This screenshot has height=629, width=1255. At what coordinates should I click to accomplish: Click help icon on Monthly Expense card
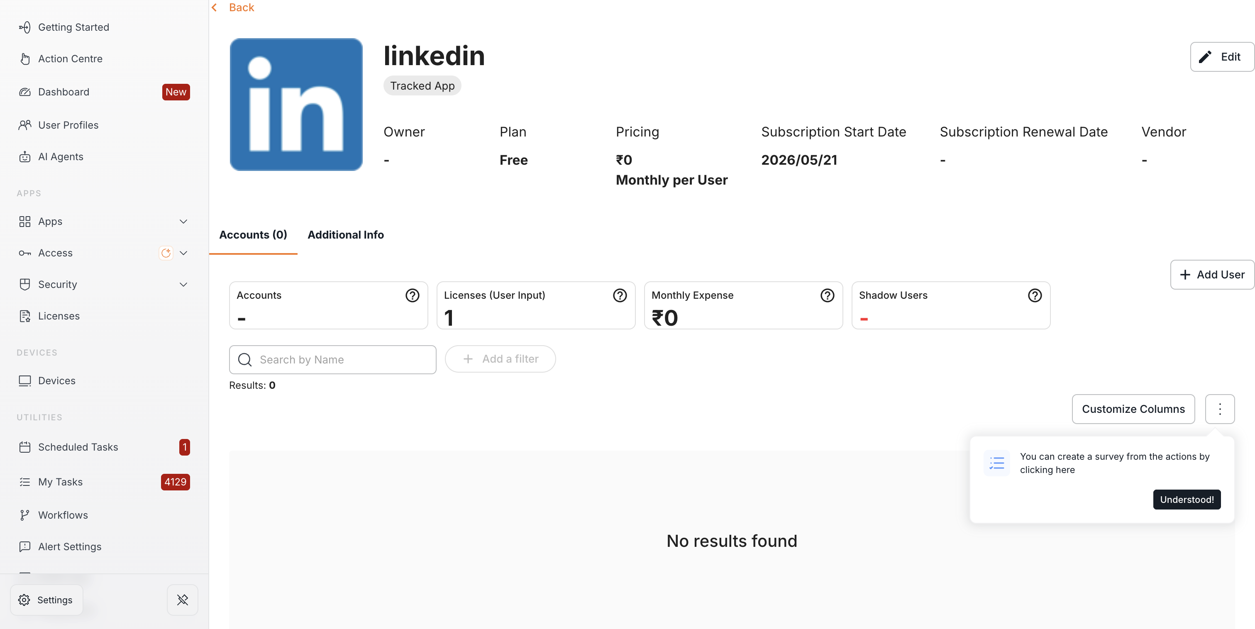click(x=828, y=296)
